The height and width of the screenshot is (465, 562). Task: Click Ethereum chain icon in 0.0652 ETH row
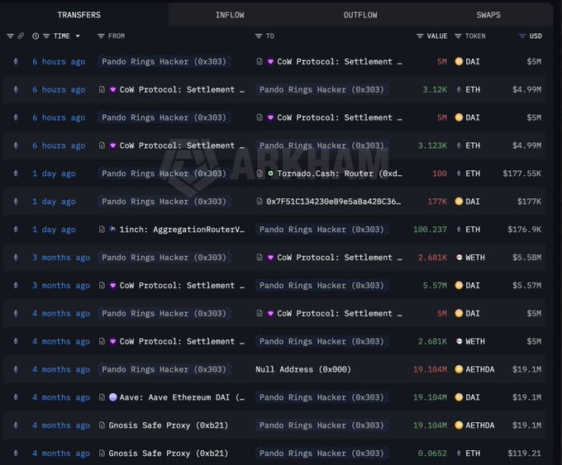(x=16, y=453)
